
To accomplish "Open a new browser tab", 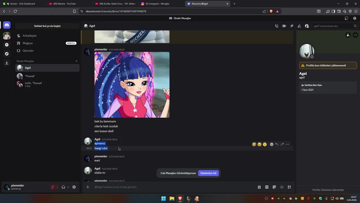I will (234, 4).
